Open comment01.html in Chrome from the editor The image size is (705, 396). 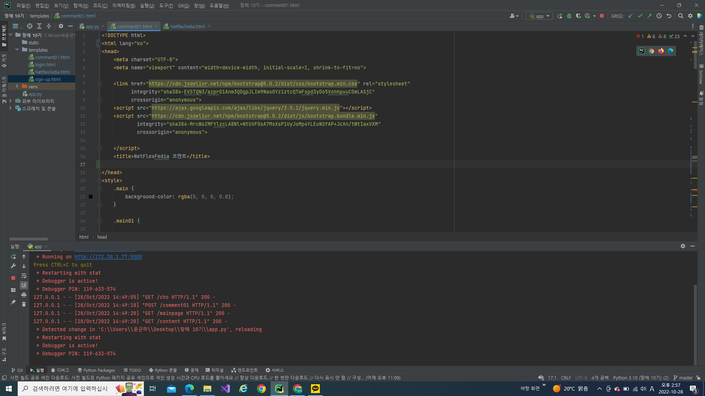(x=651, y=51)
